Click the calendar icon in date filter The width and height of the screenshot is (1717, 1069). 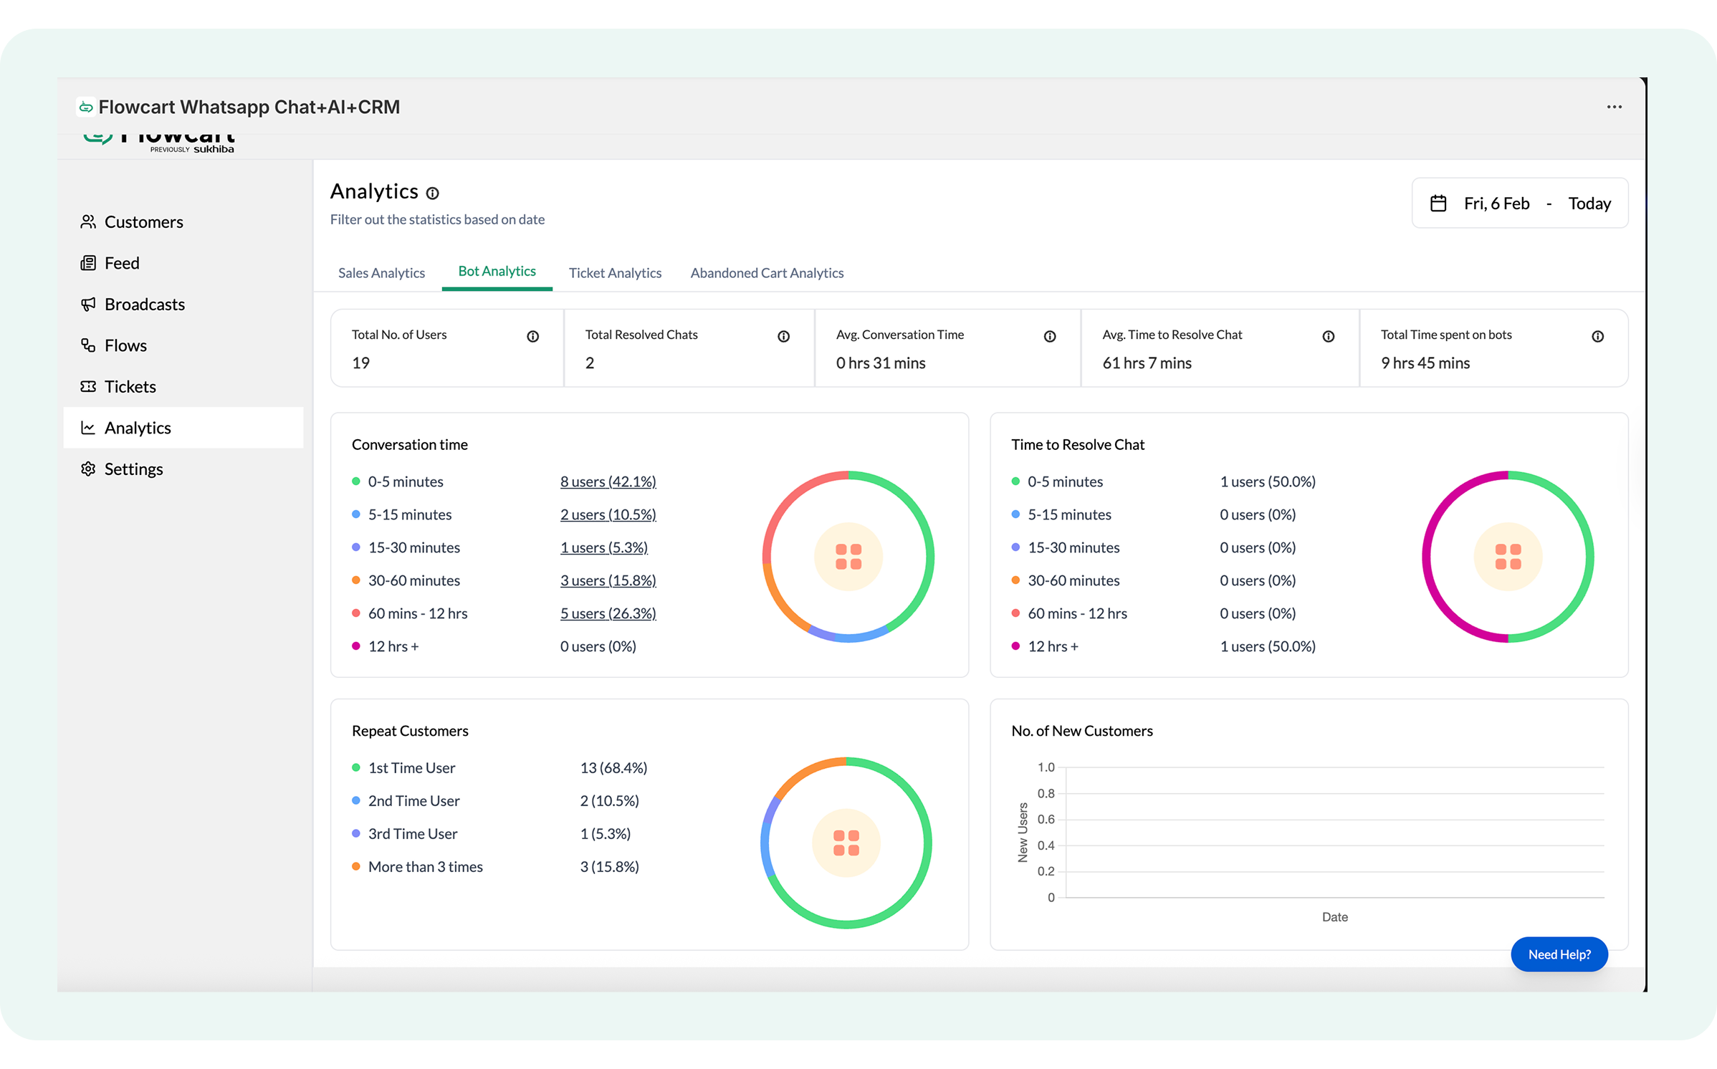tap(1438, 203)
